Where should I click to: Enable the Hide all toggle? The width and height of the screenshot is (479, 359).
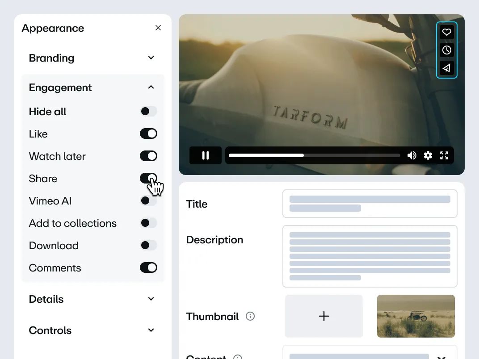pos(148,111)
